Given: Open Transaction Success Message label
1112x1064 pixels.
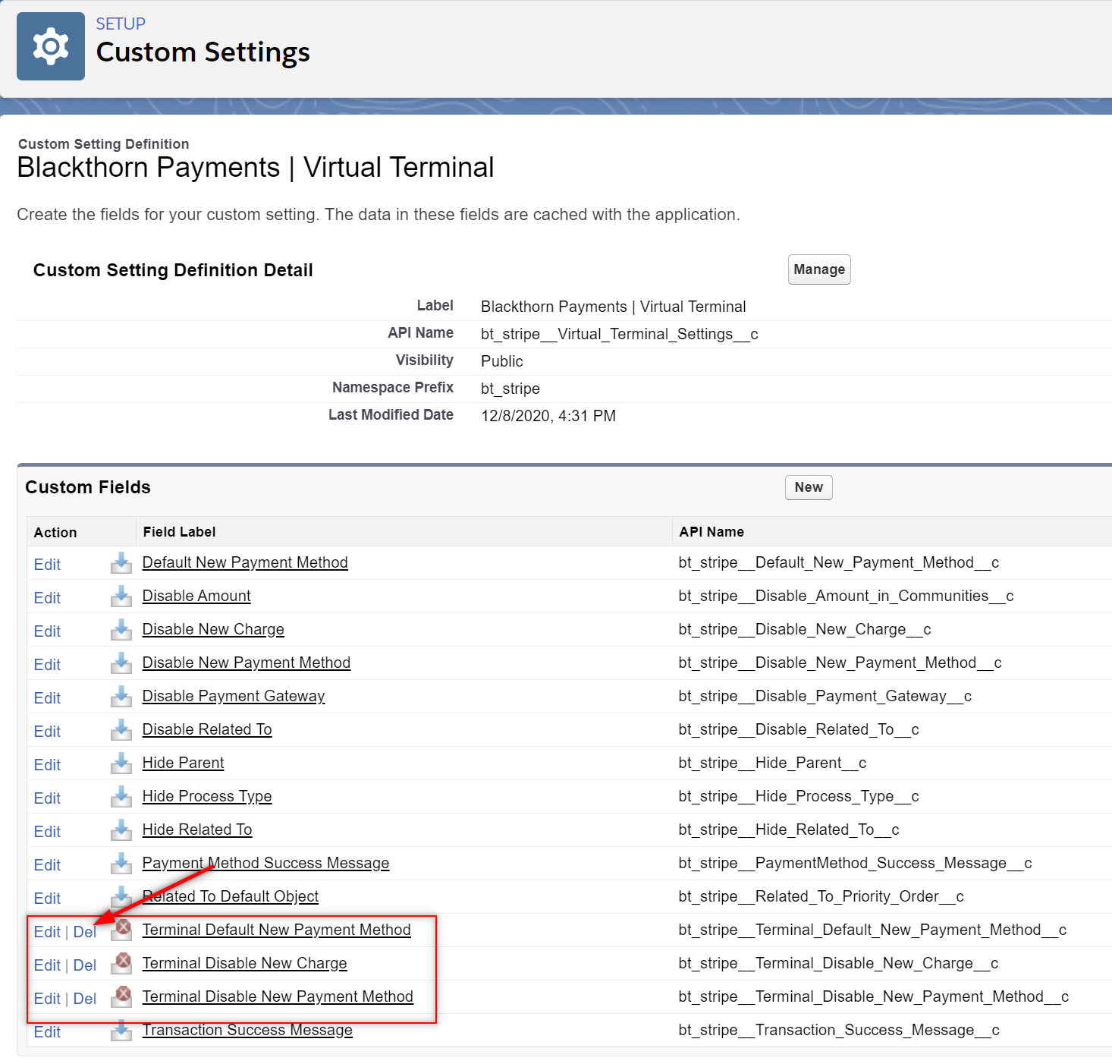Looking at the screenshot, I should click(247, 1030).
